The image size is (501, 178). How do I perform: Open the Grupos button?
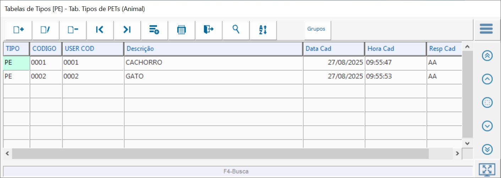[316, 29]
